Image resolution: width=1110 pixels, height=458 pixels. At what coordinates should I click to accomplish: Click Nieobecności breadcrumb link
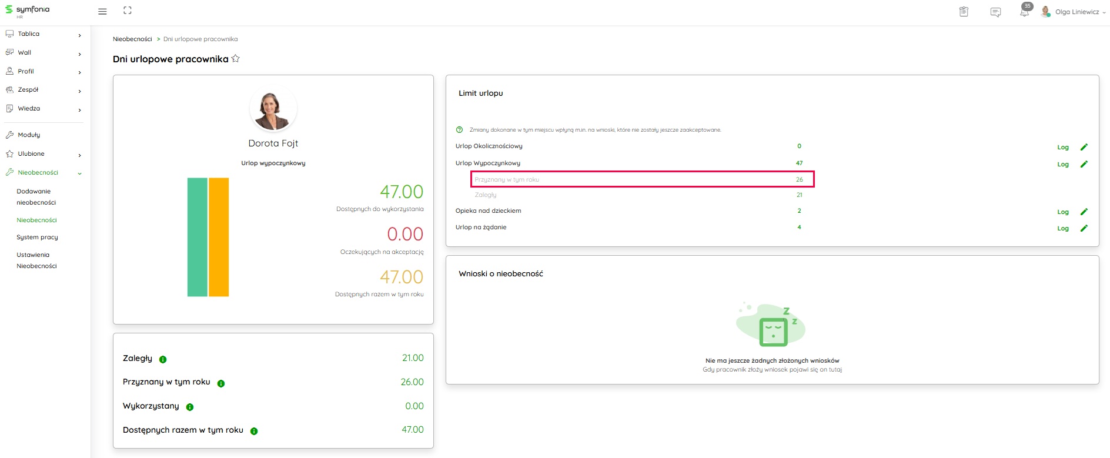(132, 39)
